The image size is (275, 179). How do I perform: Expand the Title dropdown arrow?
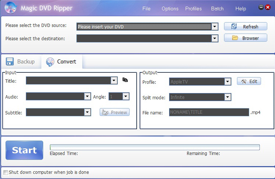click(114, 80)
